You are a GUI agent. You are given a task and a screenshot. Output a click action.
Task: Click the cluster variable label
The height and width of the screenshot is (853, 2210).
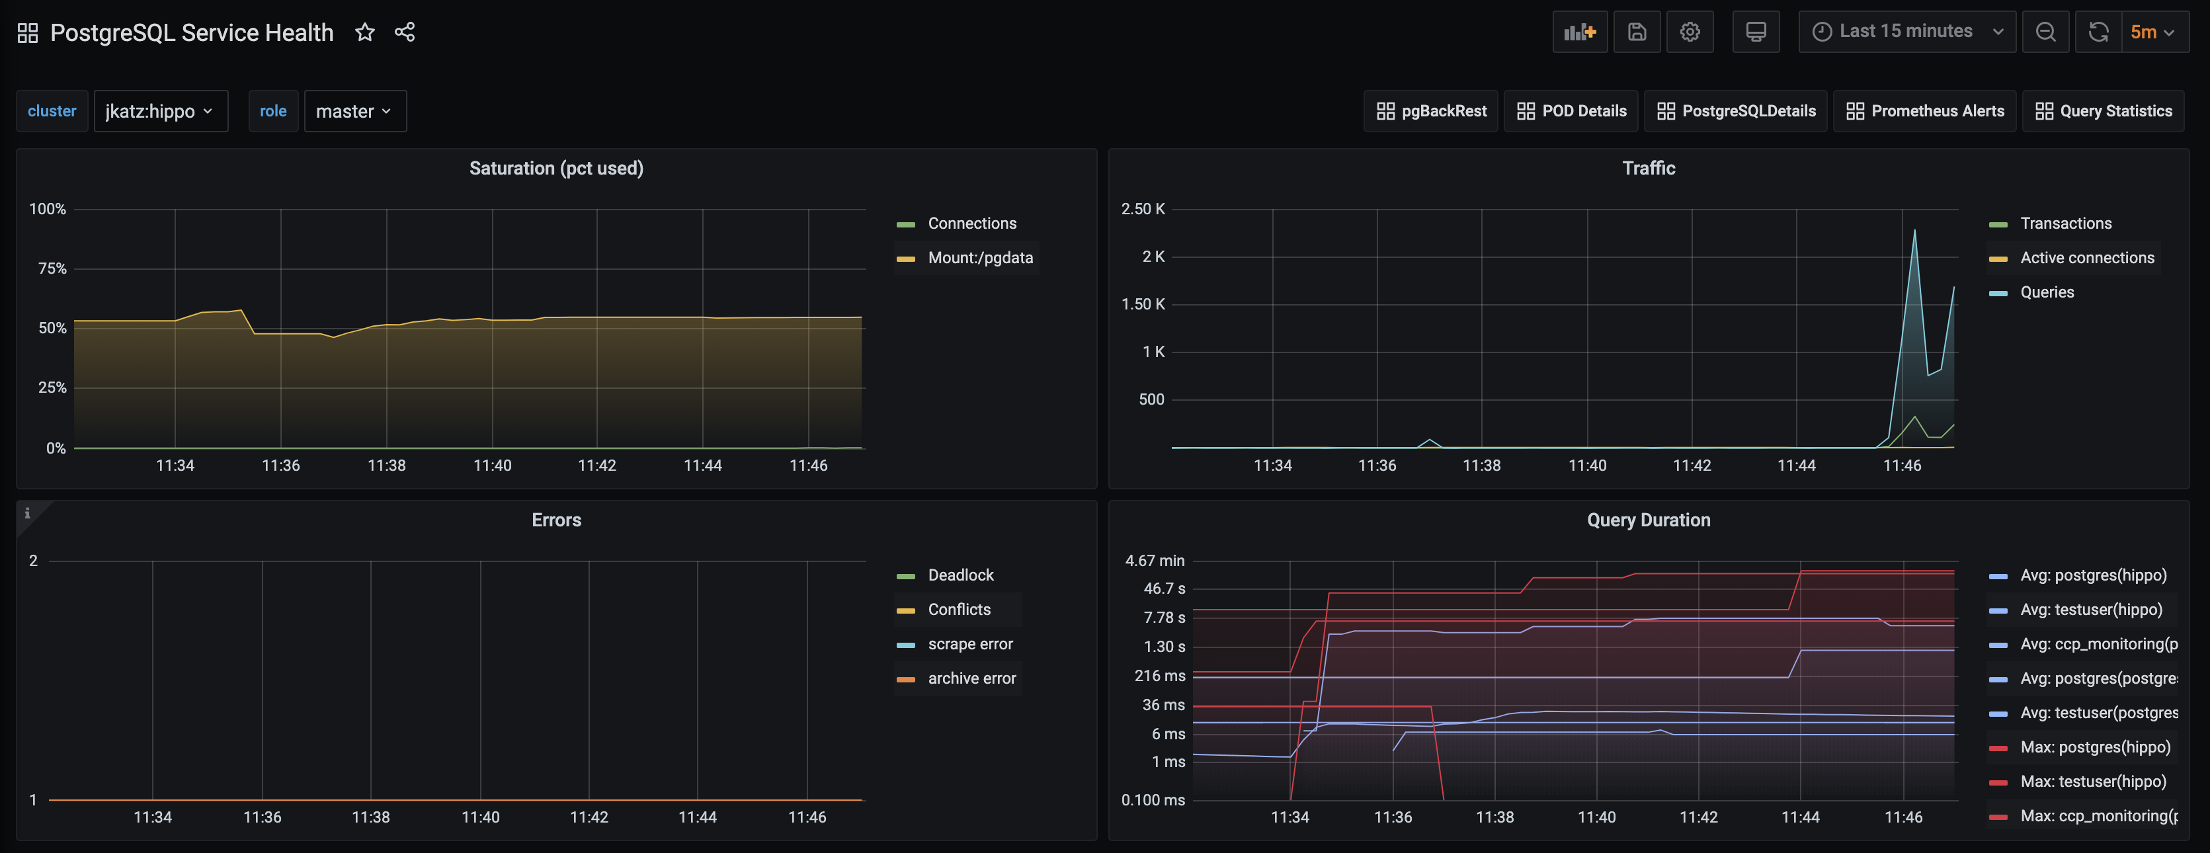click(52, 110)
